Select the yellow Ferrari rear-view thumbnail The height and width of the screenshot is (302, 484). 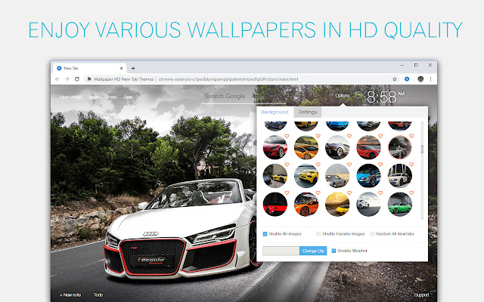[x=306, y=176]
